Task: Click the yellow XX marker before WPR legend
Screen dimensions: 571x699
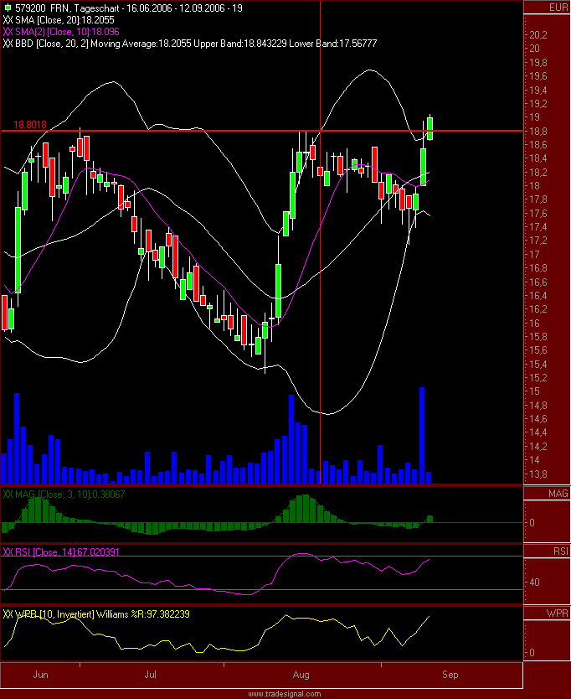Action: click(8, 614)
